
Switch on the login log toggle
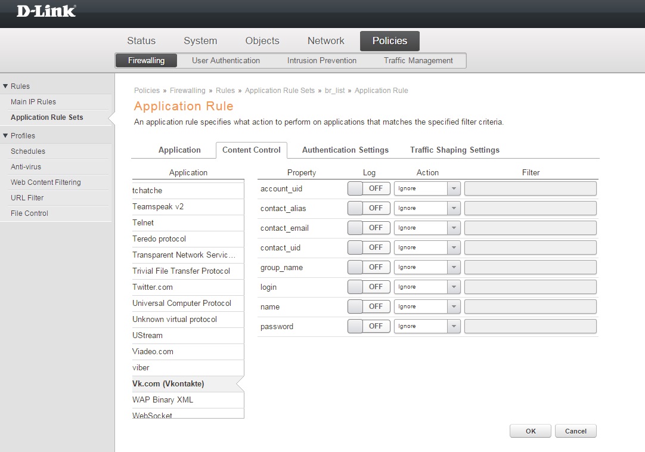369,287
